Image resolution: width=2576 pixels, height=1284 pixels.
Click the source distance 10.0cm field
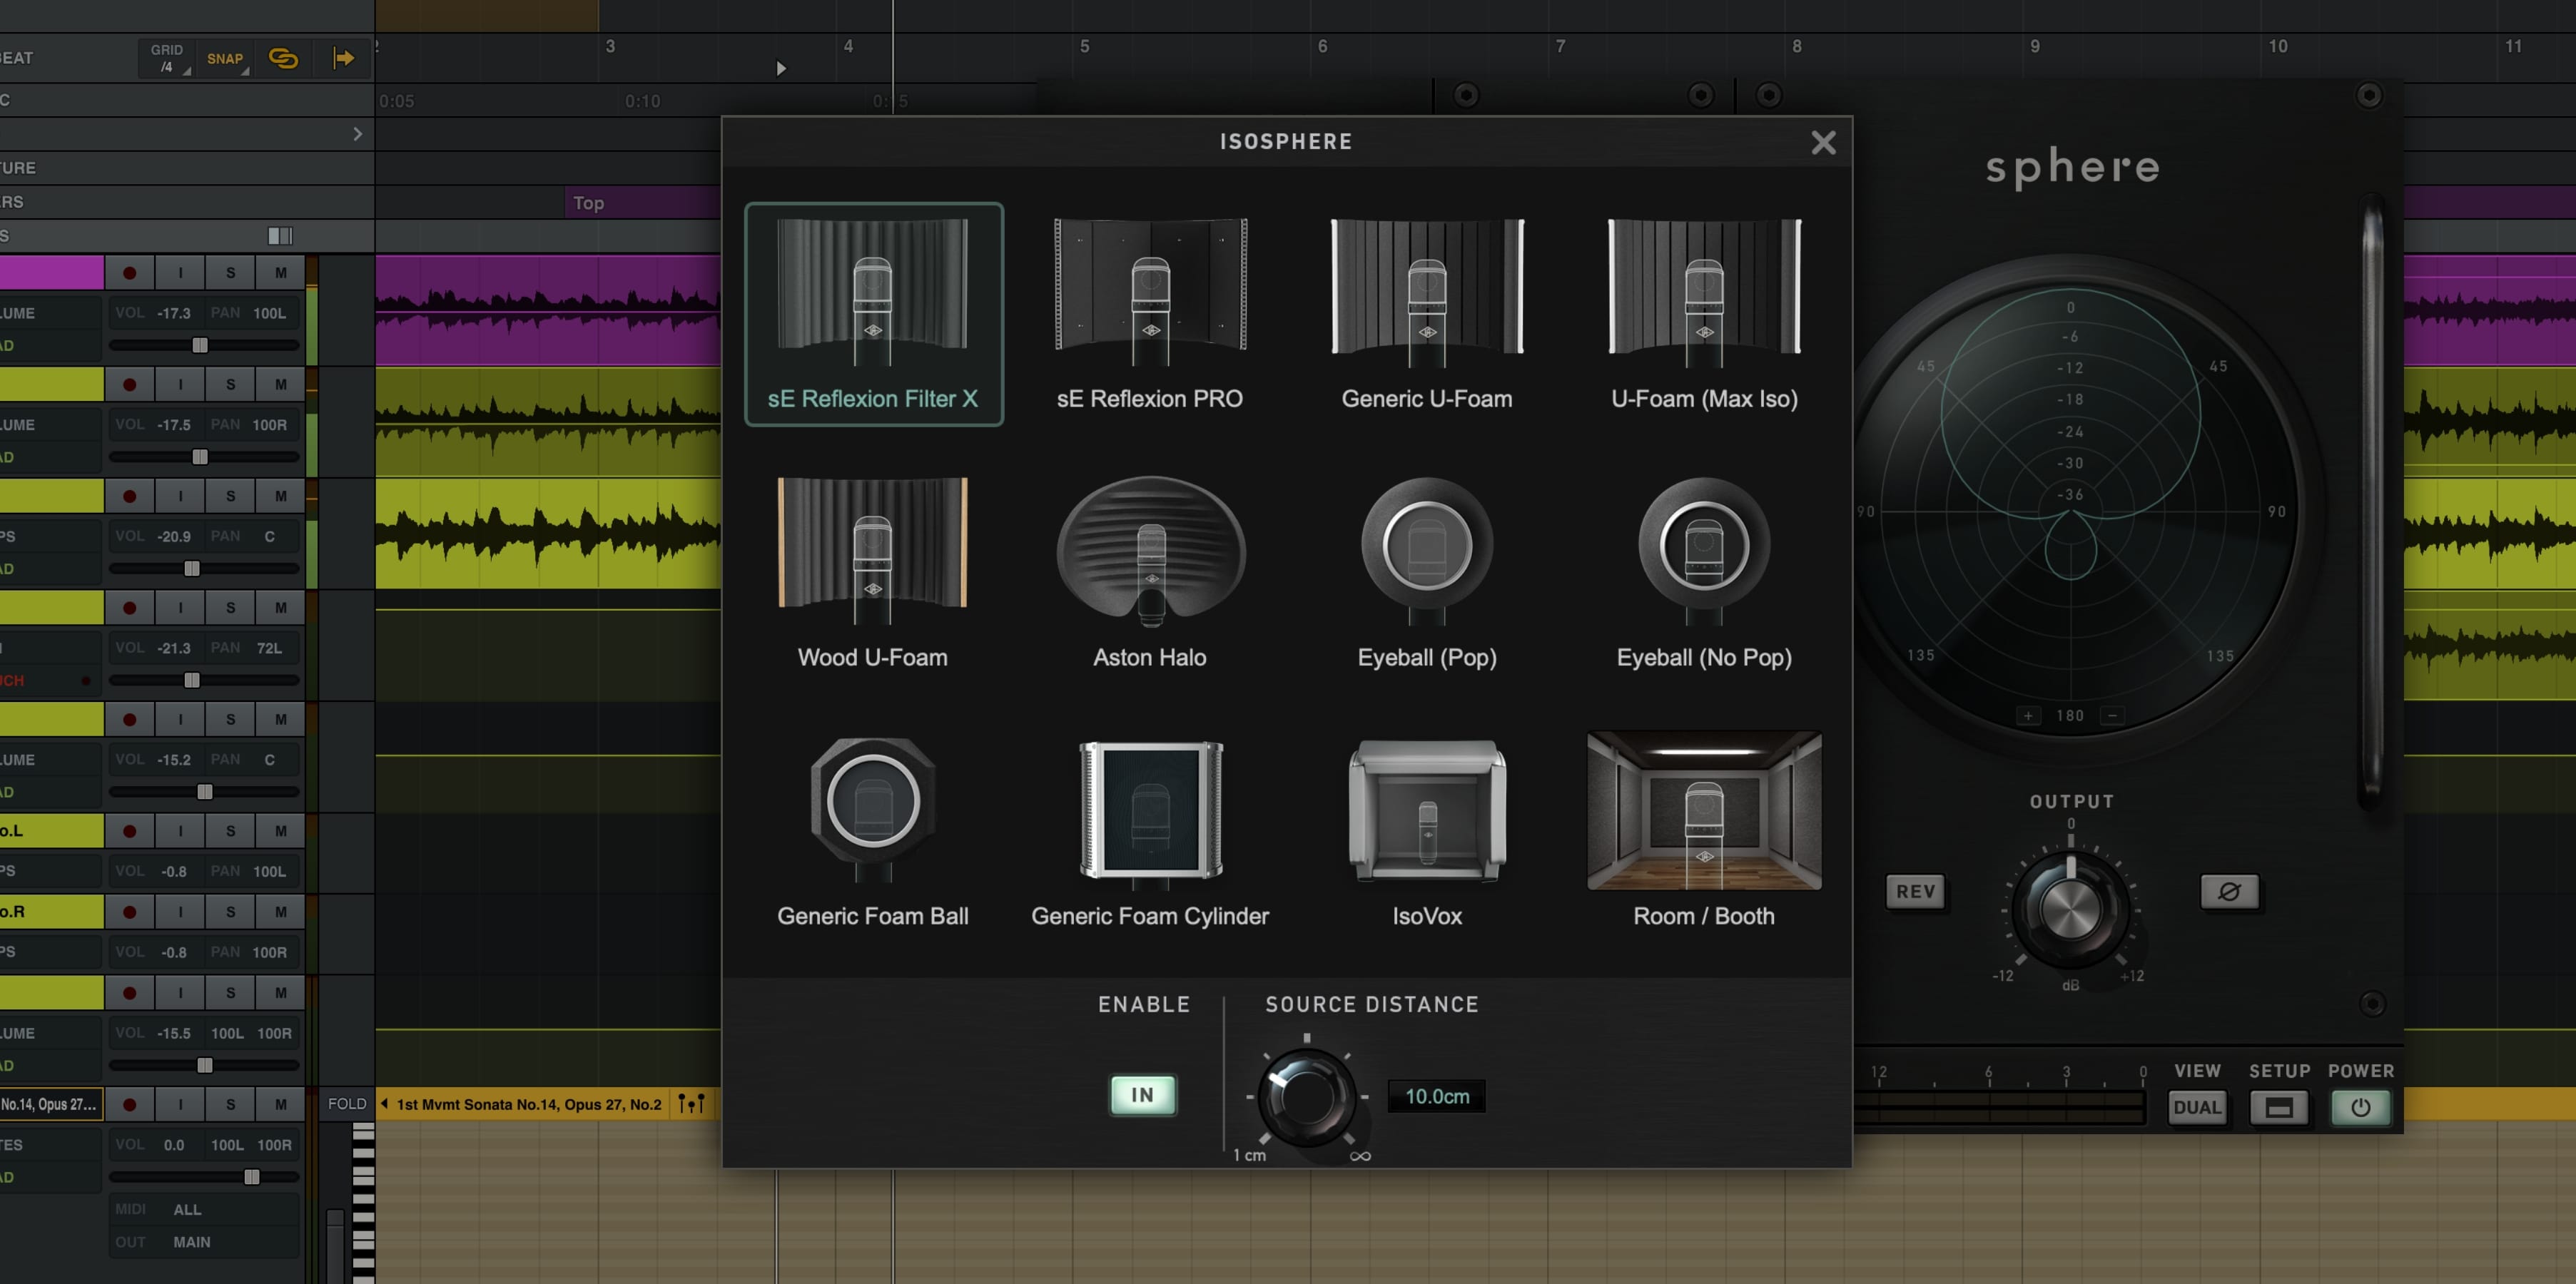click(x=1437, y=1096)
